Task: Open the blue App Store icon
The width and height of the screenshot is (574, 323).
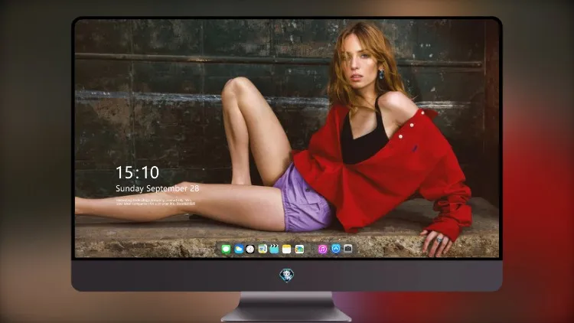Action: [336, 249]
